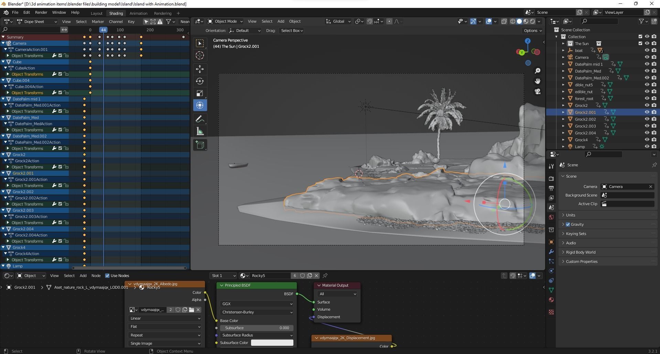Screen dimensions: 660x354
Task: Click the Options button in viewport
Action: [533, 31]
